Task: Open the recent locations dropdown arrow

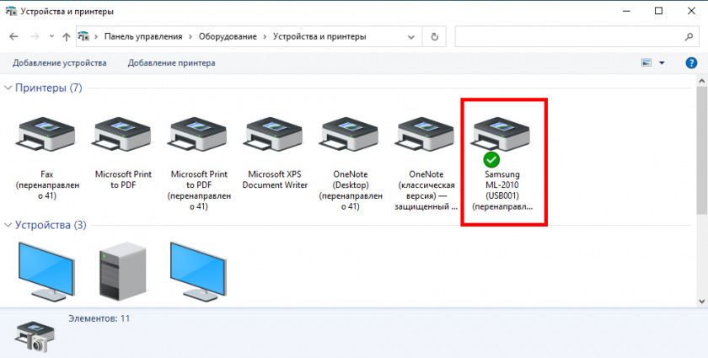Action: (x=51, y=37)
